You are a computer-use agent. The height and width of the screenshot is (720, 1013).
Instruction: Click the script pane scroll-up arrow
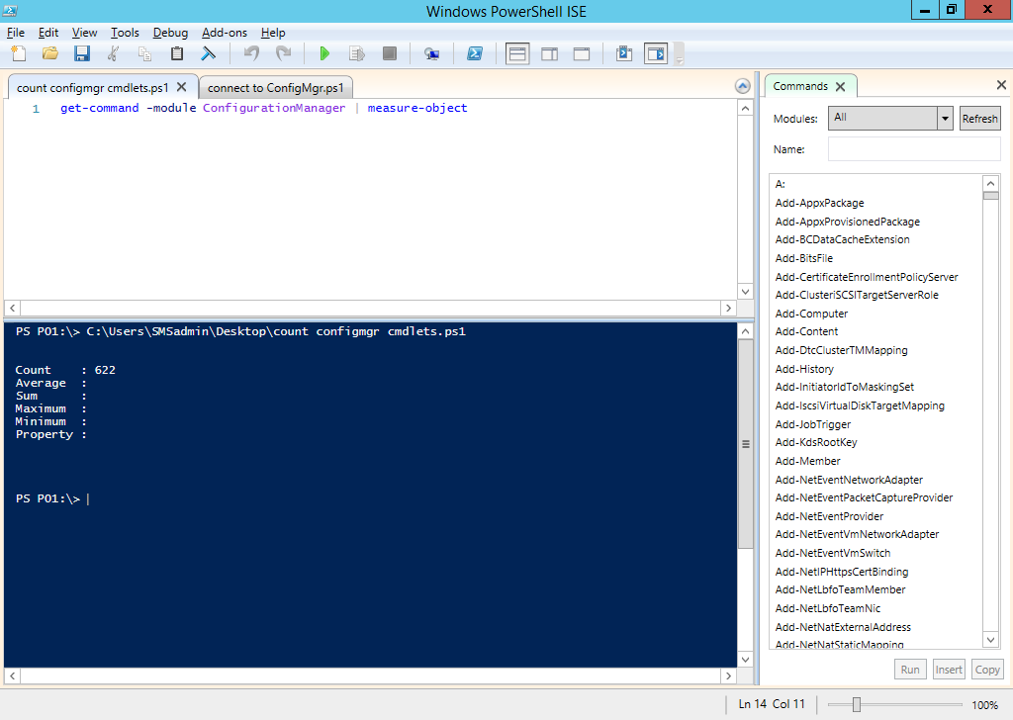745,109
